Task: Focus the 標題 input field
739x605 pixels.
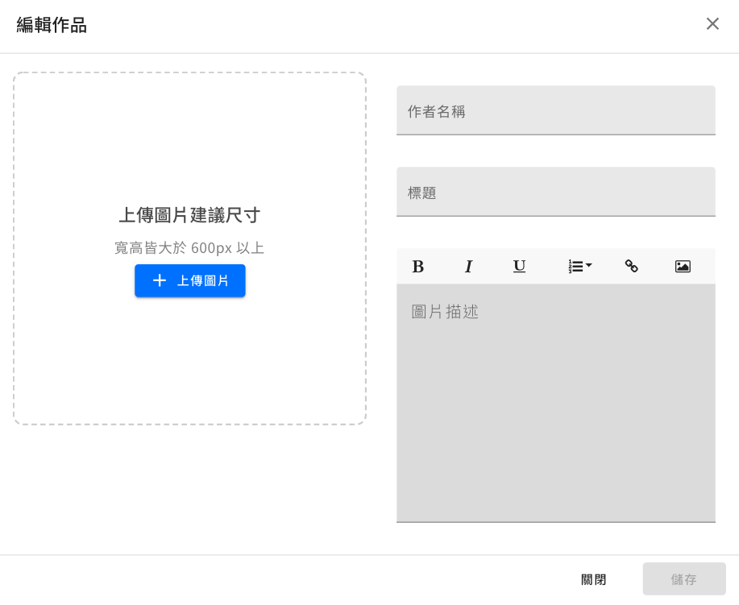Action: 555,193
